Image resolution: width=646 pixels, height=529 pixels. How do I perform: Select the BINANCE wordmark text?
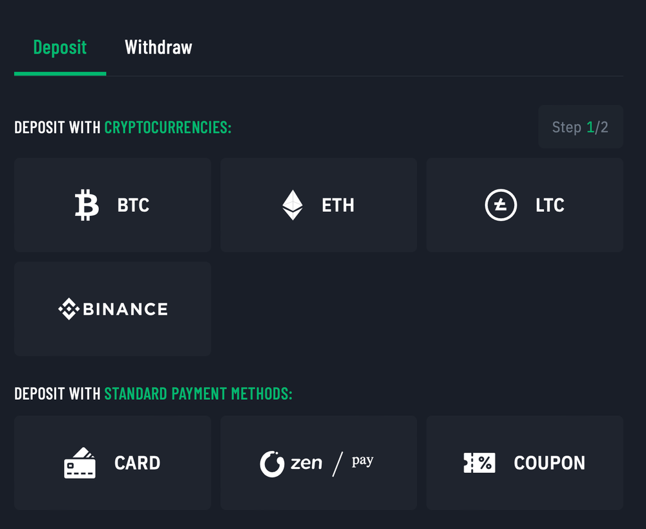(125, 309)
